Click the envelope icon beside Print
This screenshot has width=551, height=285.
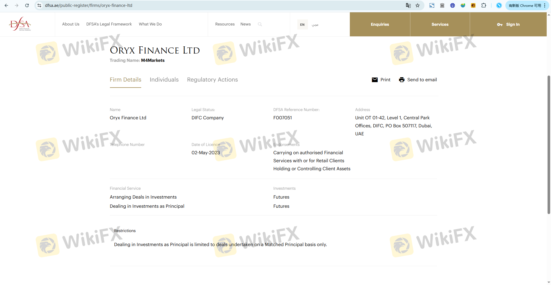point(375,80)
